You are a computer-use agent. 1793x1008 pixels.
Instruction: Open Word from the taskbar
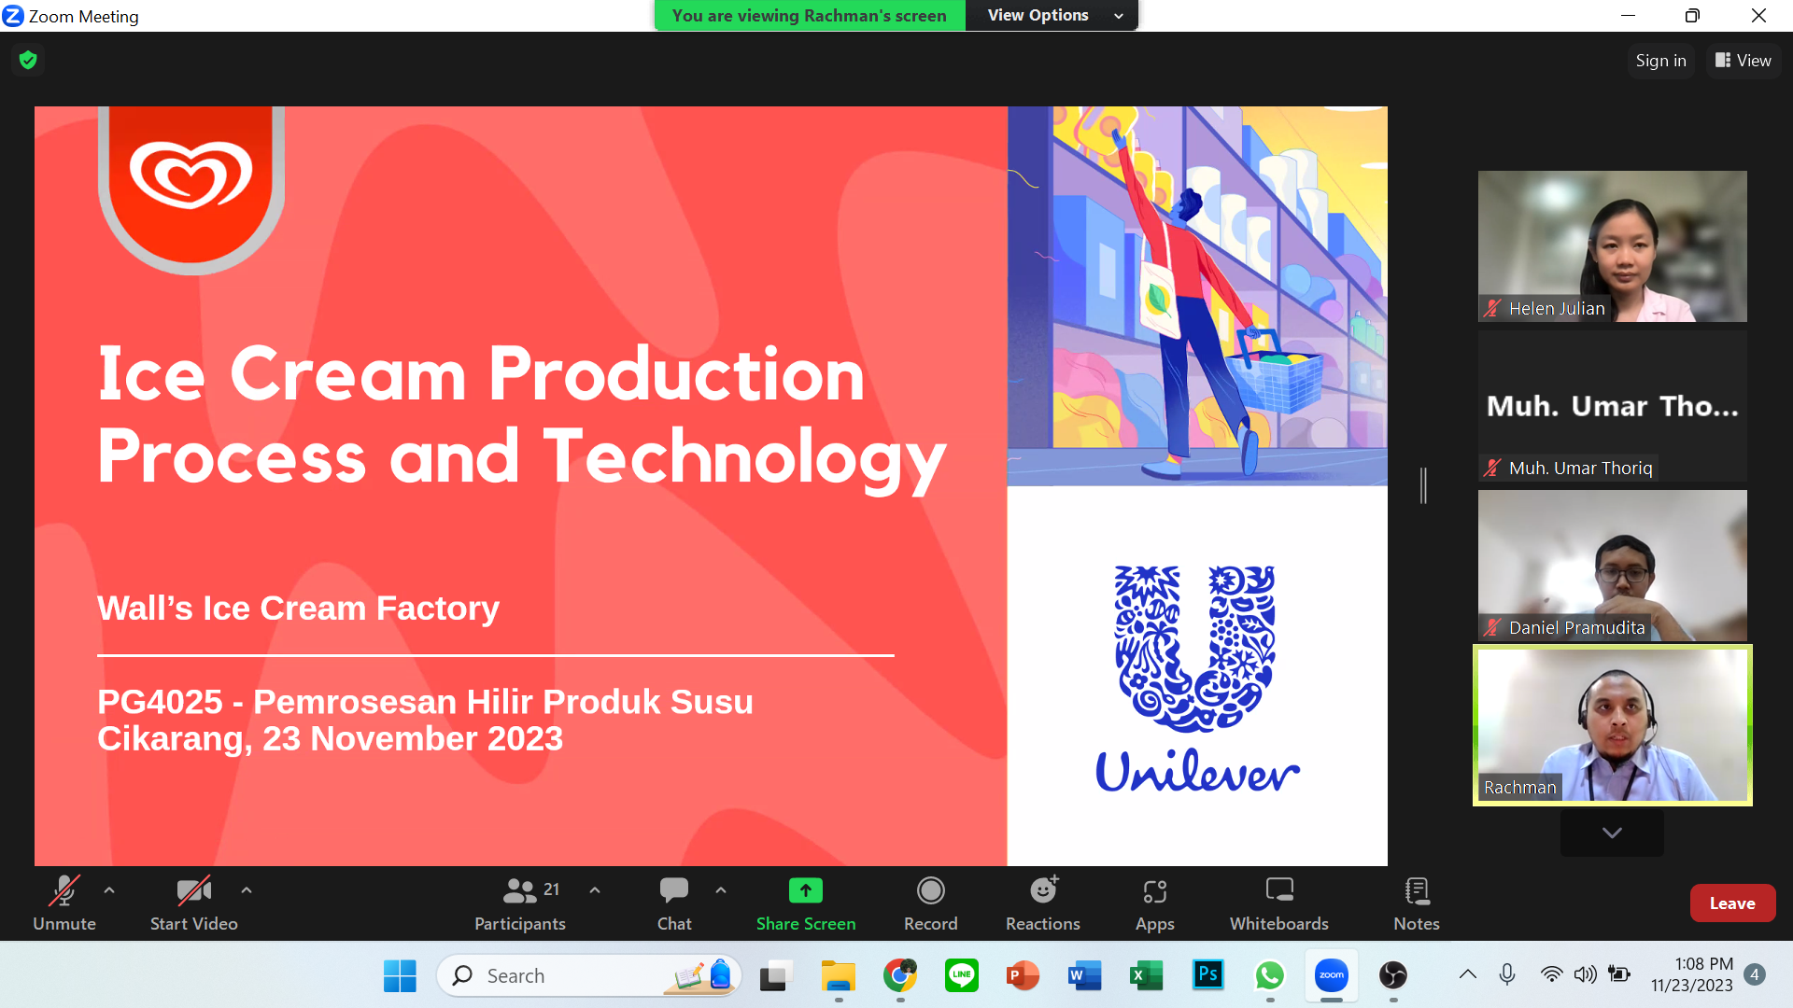(x=1084, y=976)
